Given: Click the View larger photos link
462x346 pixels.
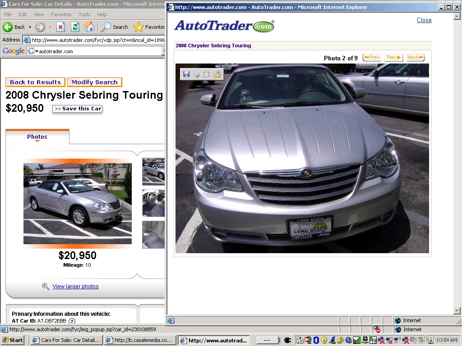Looking at the screenshot, I should click(x=75, y=287).
